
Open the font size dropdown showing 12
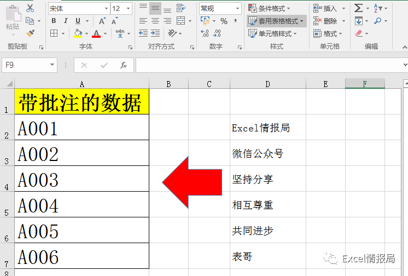(129, 9)
